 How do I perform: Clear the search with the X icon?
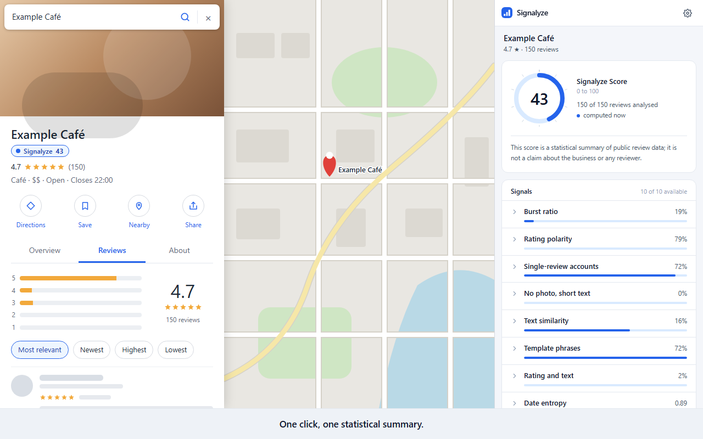208,18
